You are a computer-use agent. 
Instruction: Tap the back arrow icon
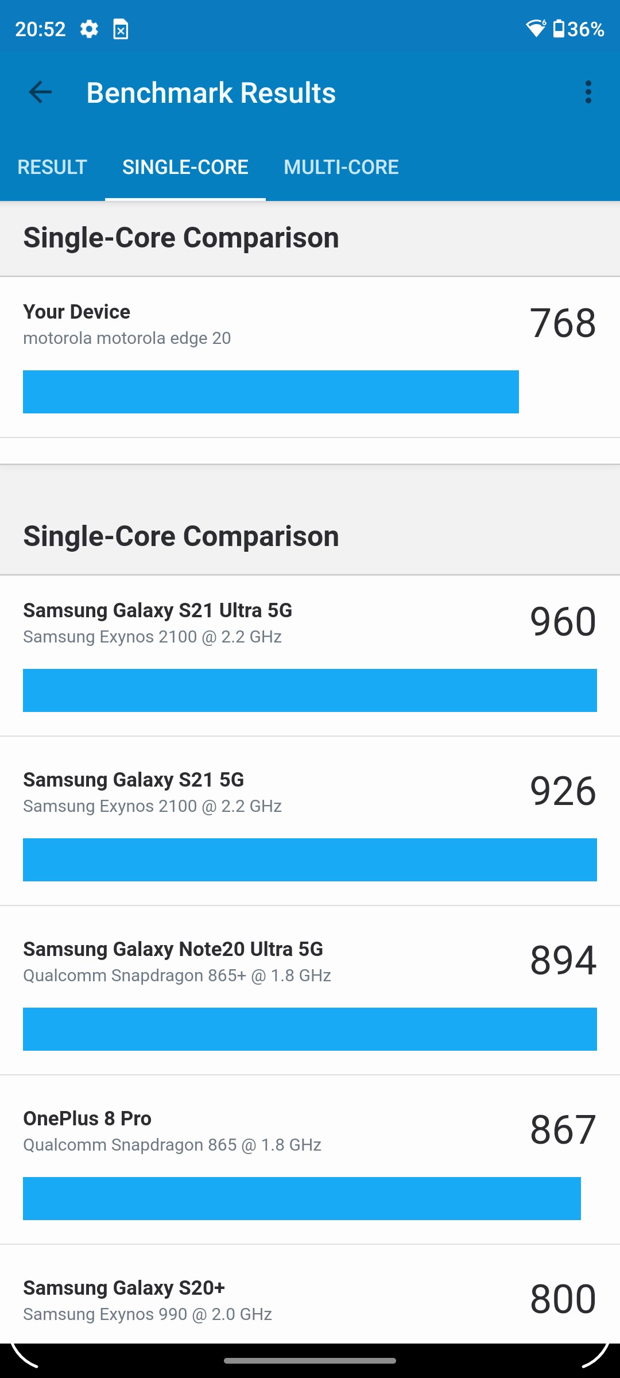40,92
